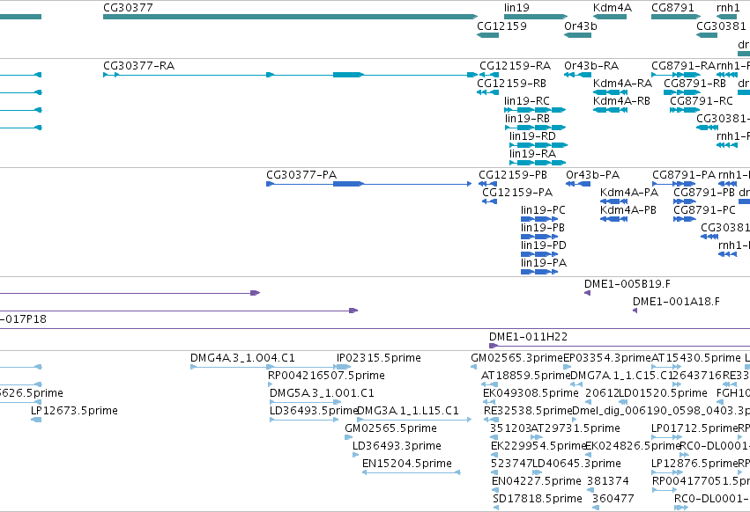The image size is (750, 512).
Task: Click transcript label lin19-RD
Action: tap(532, 136)
